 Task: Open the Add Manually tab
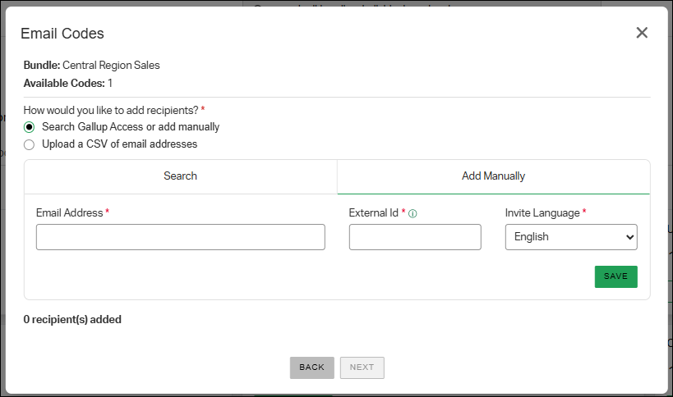coord(494,176)
